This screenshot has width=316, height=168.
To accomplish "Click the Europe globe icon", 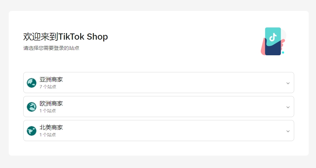I will 32,107.
